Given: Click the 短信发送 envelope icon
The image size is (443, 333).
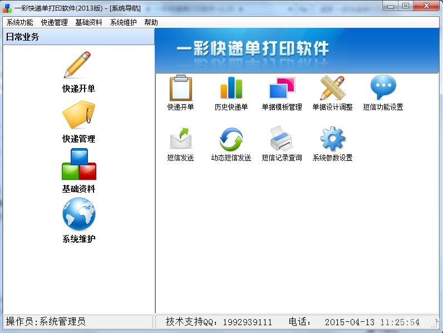Looking at the screenshot, I should point(180,139).
